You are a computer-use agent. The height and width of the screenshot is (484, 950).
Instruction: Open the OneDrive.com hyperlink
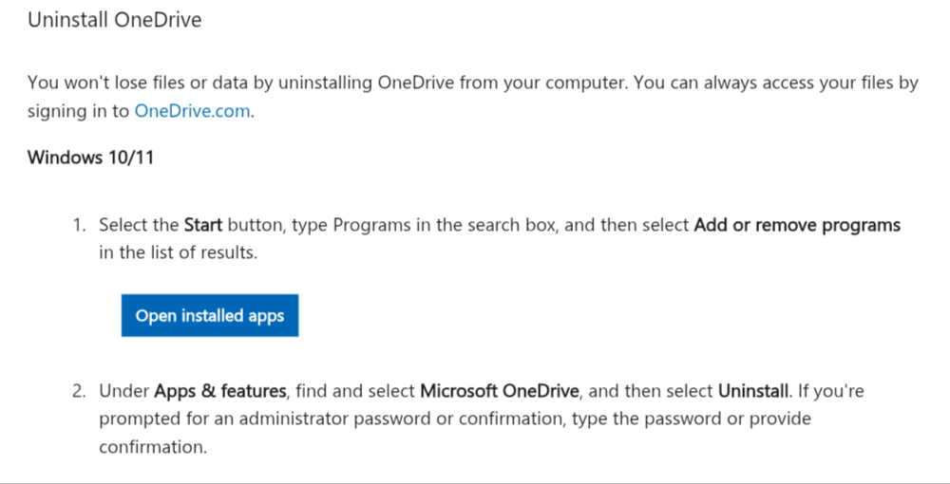pyautogui.click(x=192, y=111)
